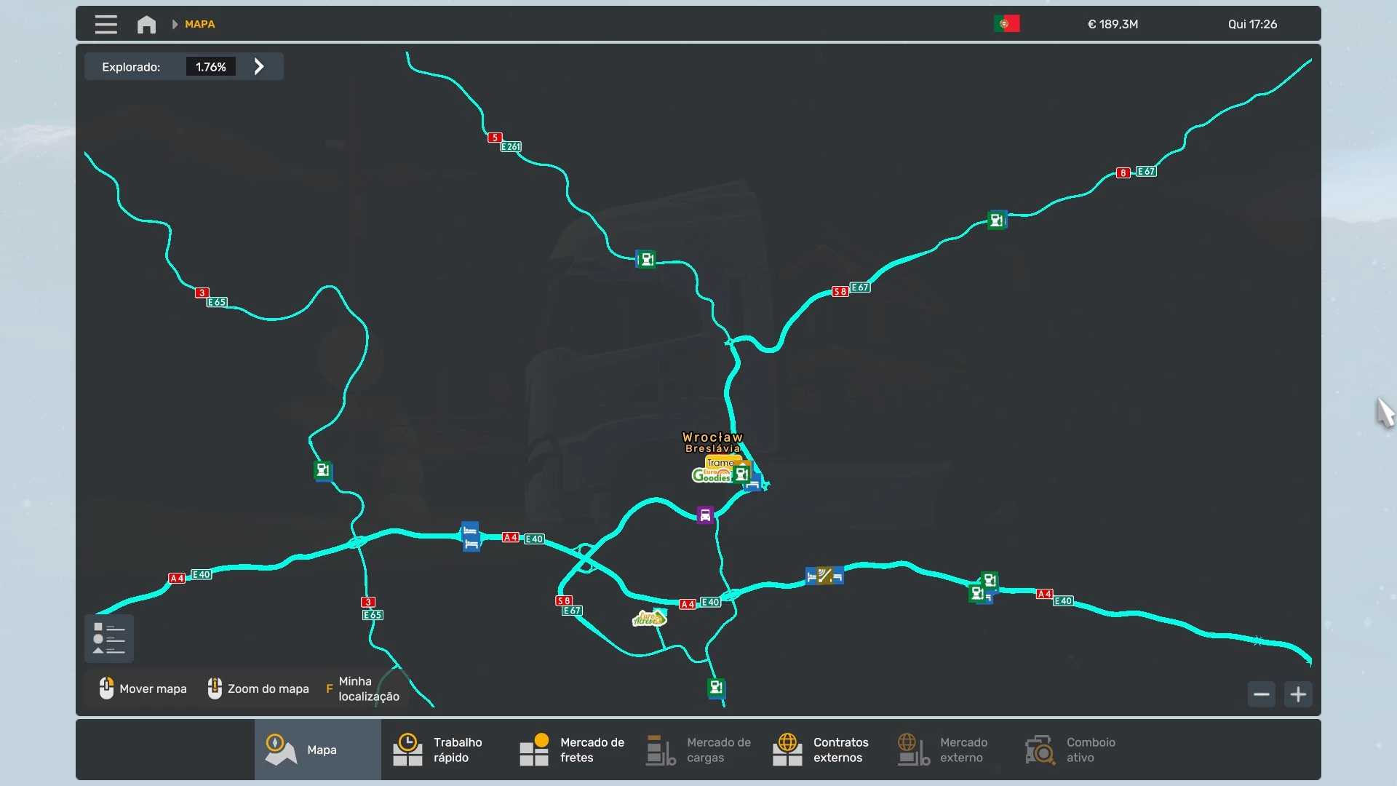Select the purple truck dealer marker
The width and height of the screenshot is (1397, 786).
pos(704,515)
